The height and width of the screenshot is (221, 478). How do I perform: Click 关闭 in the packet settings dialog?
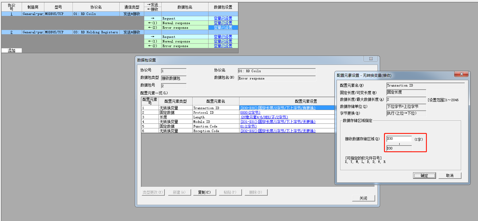click(363, 198)
